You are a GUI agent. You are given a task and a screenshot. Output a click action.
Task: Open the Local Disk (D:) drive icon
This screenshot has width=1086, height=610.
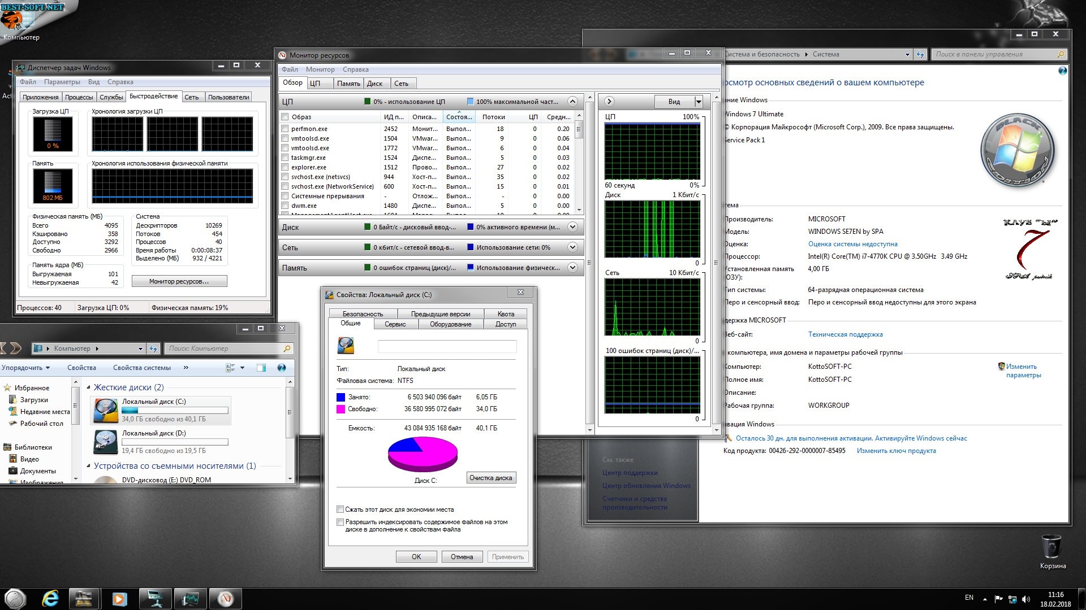(106, 442)
